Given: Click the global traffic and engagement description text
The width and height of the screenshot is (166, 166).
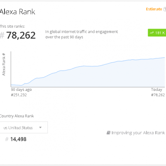Looking at the screenshot, I should point(82,34).
